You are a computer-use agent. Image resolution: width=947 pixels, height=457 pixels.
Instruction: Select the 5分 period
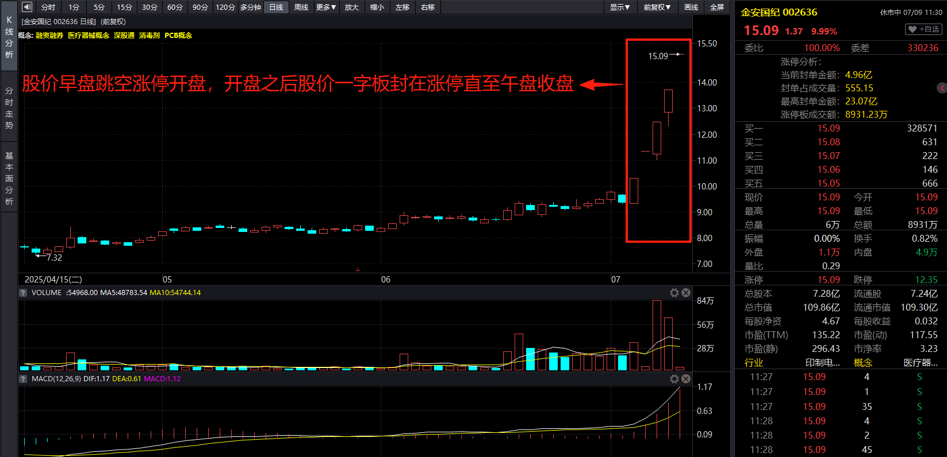coord(99,7)
